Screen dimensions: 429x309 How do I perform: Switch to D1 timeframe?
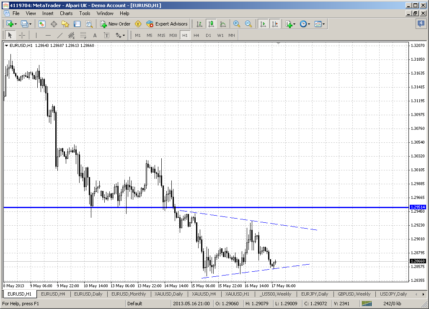(209, 35)
